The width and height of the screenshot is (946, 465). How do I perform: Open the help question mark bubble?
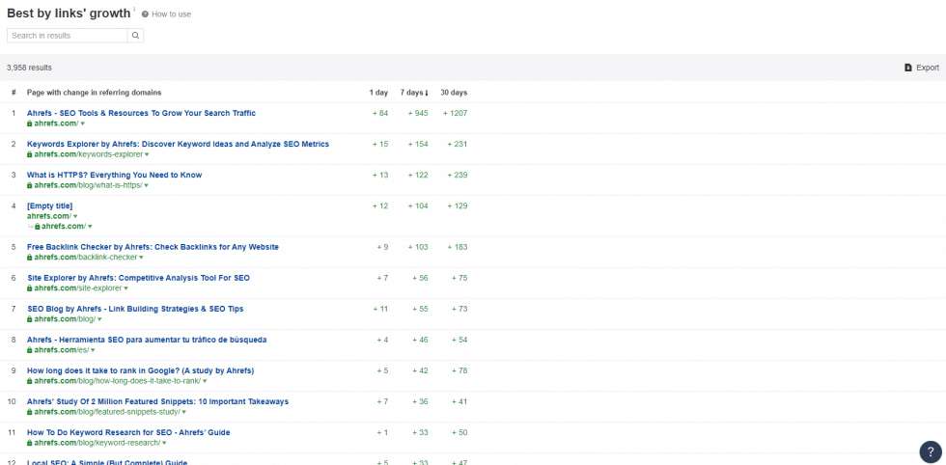click(931, 451)
